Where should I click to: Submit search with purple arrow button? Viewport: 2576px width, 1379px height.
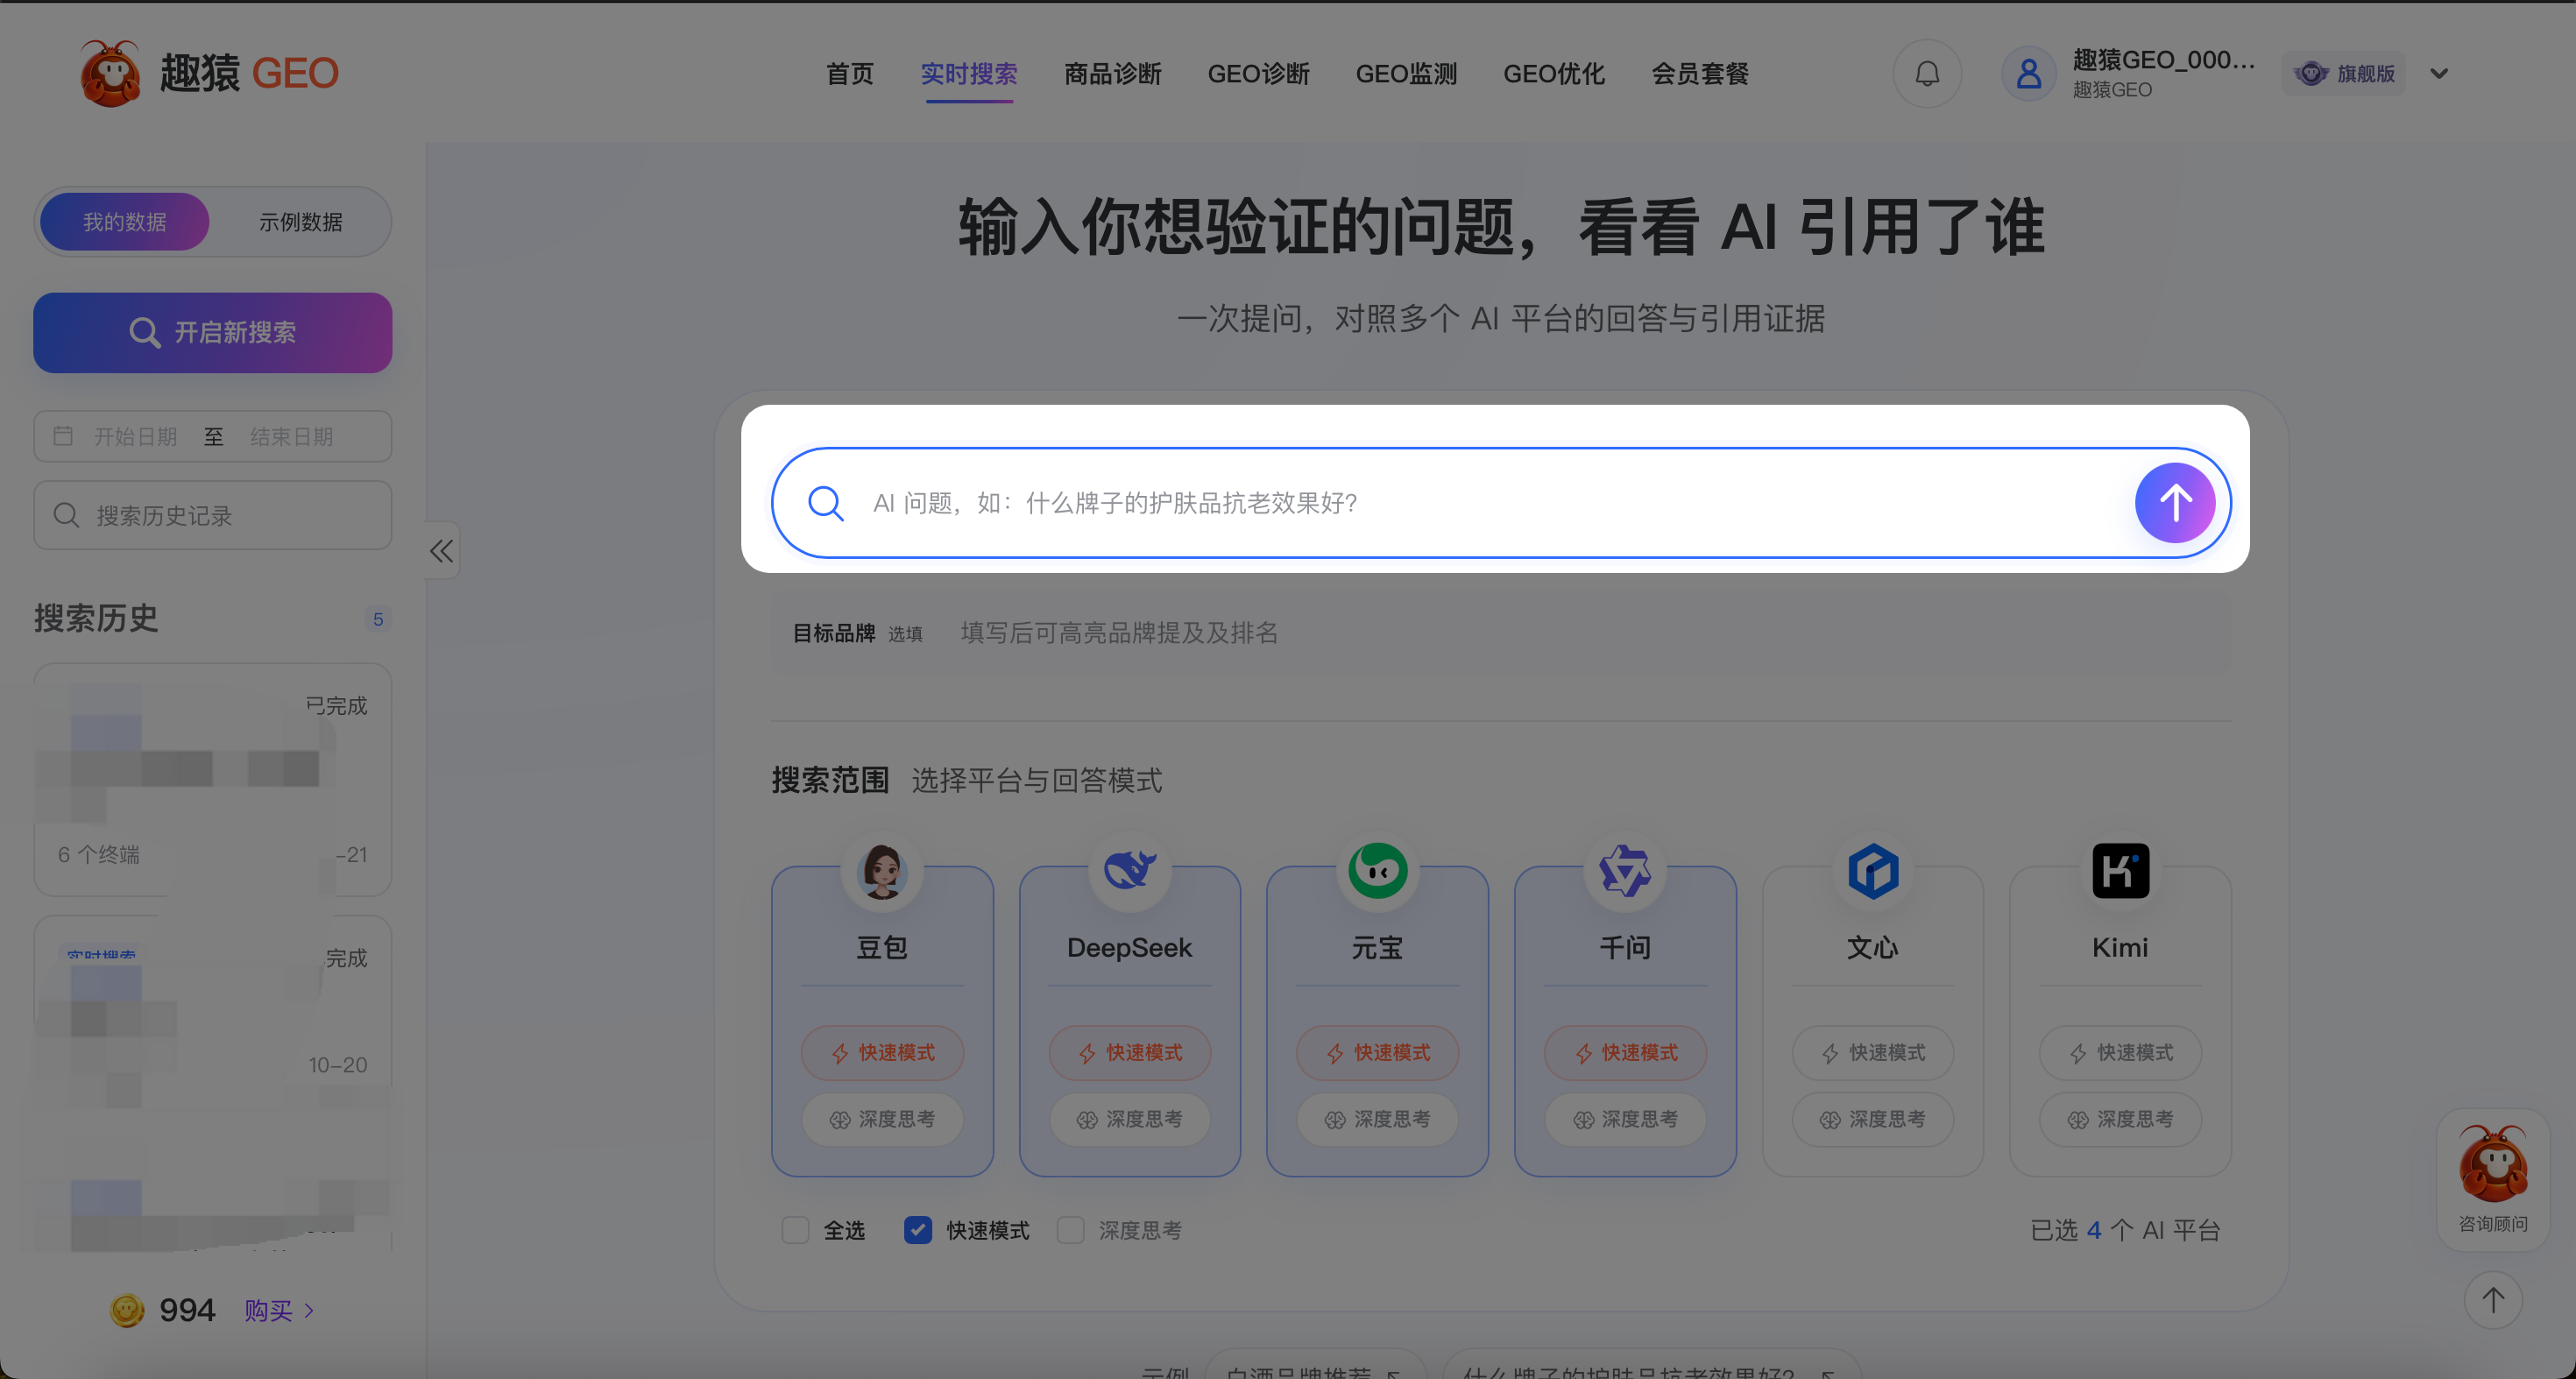[2175, 503]
